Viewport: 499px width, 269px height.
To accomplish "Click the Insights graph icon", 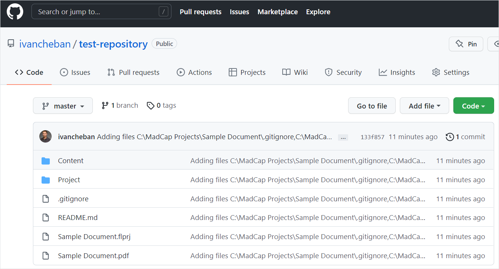I will [383, 72].
